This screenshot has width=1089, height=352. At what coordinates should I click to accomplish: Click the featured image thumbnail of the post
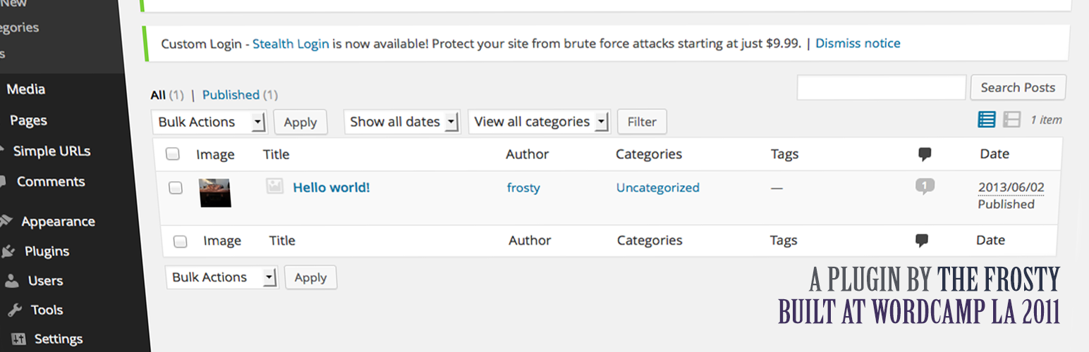tap(215, 192)
